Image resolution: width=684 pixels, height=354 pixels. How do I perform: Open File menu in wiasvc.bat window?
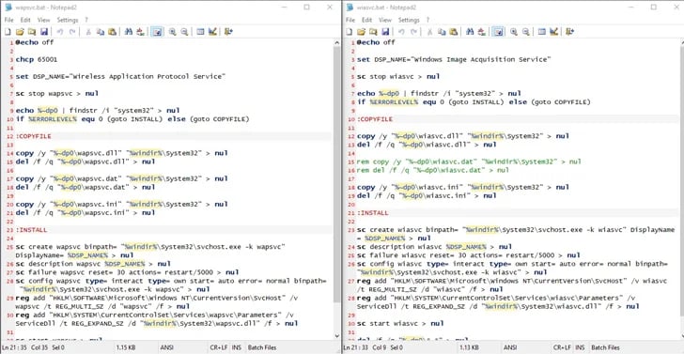coord(350,20)
